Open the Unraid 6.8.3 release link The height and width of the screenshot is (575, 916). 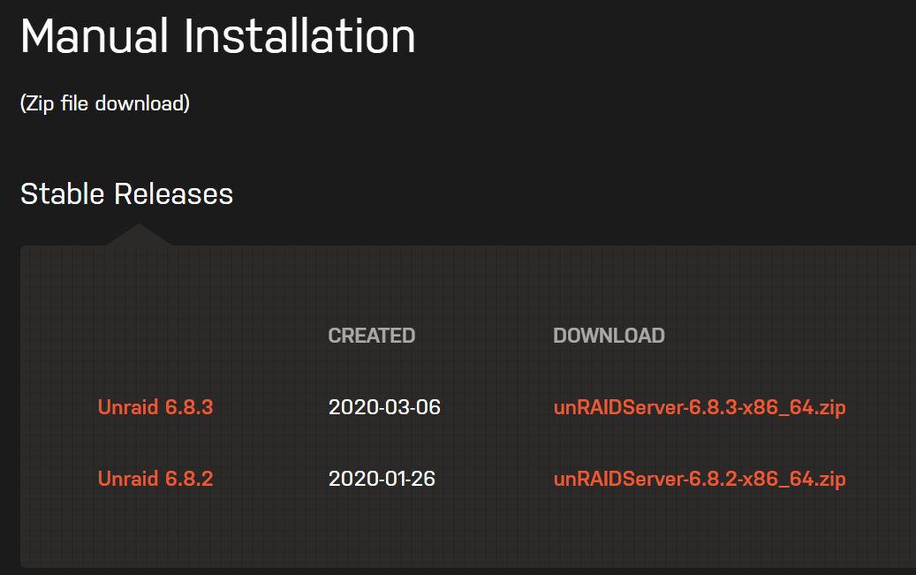click(155, 407)
